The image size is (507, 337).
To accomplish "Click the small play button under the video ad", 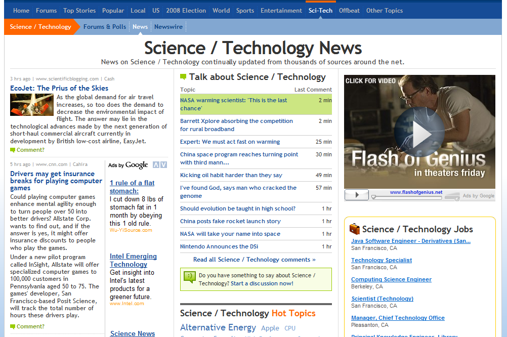I will 357,195.
